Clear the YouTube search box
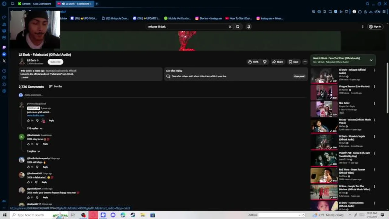389x219 pixels. coord(230,26)
